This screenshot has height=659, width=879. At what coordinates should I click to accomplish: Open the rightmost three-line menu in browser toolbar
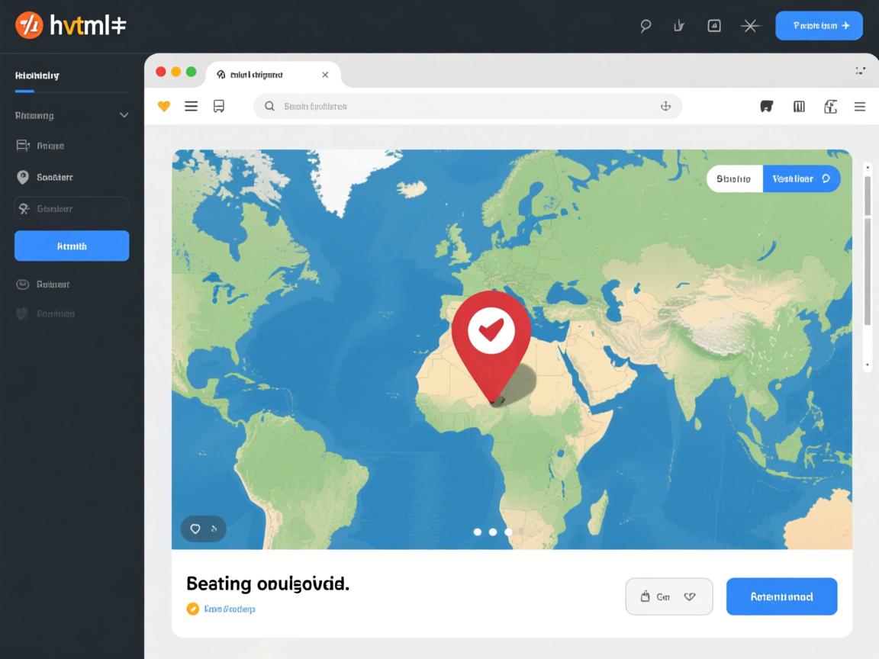[x=860, y=107]
